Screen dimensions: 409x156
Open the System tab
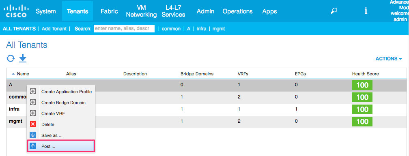[45, 11]
